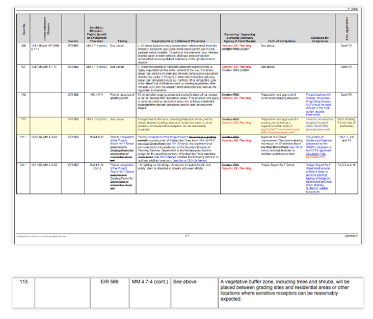Viewport: 373px width, 319px height.
Task: Click the 'Appendix A' footer label
Action: click(351, 236)
